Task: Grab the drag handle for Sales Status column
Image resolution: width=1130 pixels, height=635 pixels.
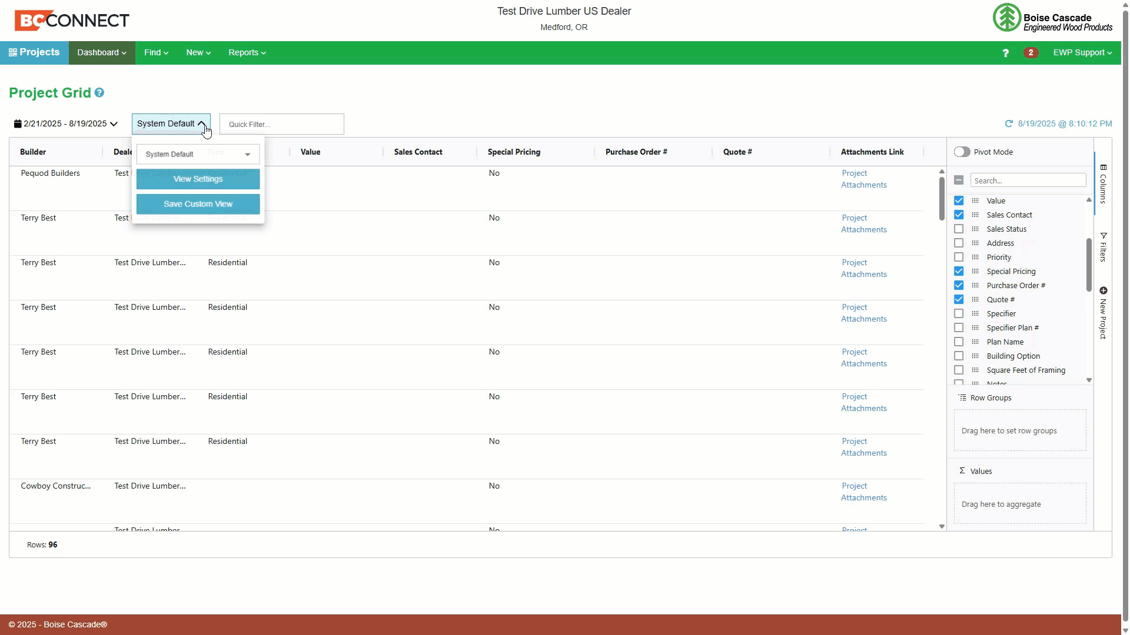Action: point(975,229)
